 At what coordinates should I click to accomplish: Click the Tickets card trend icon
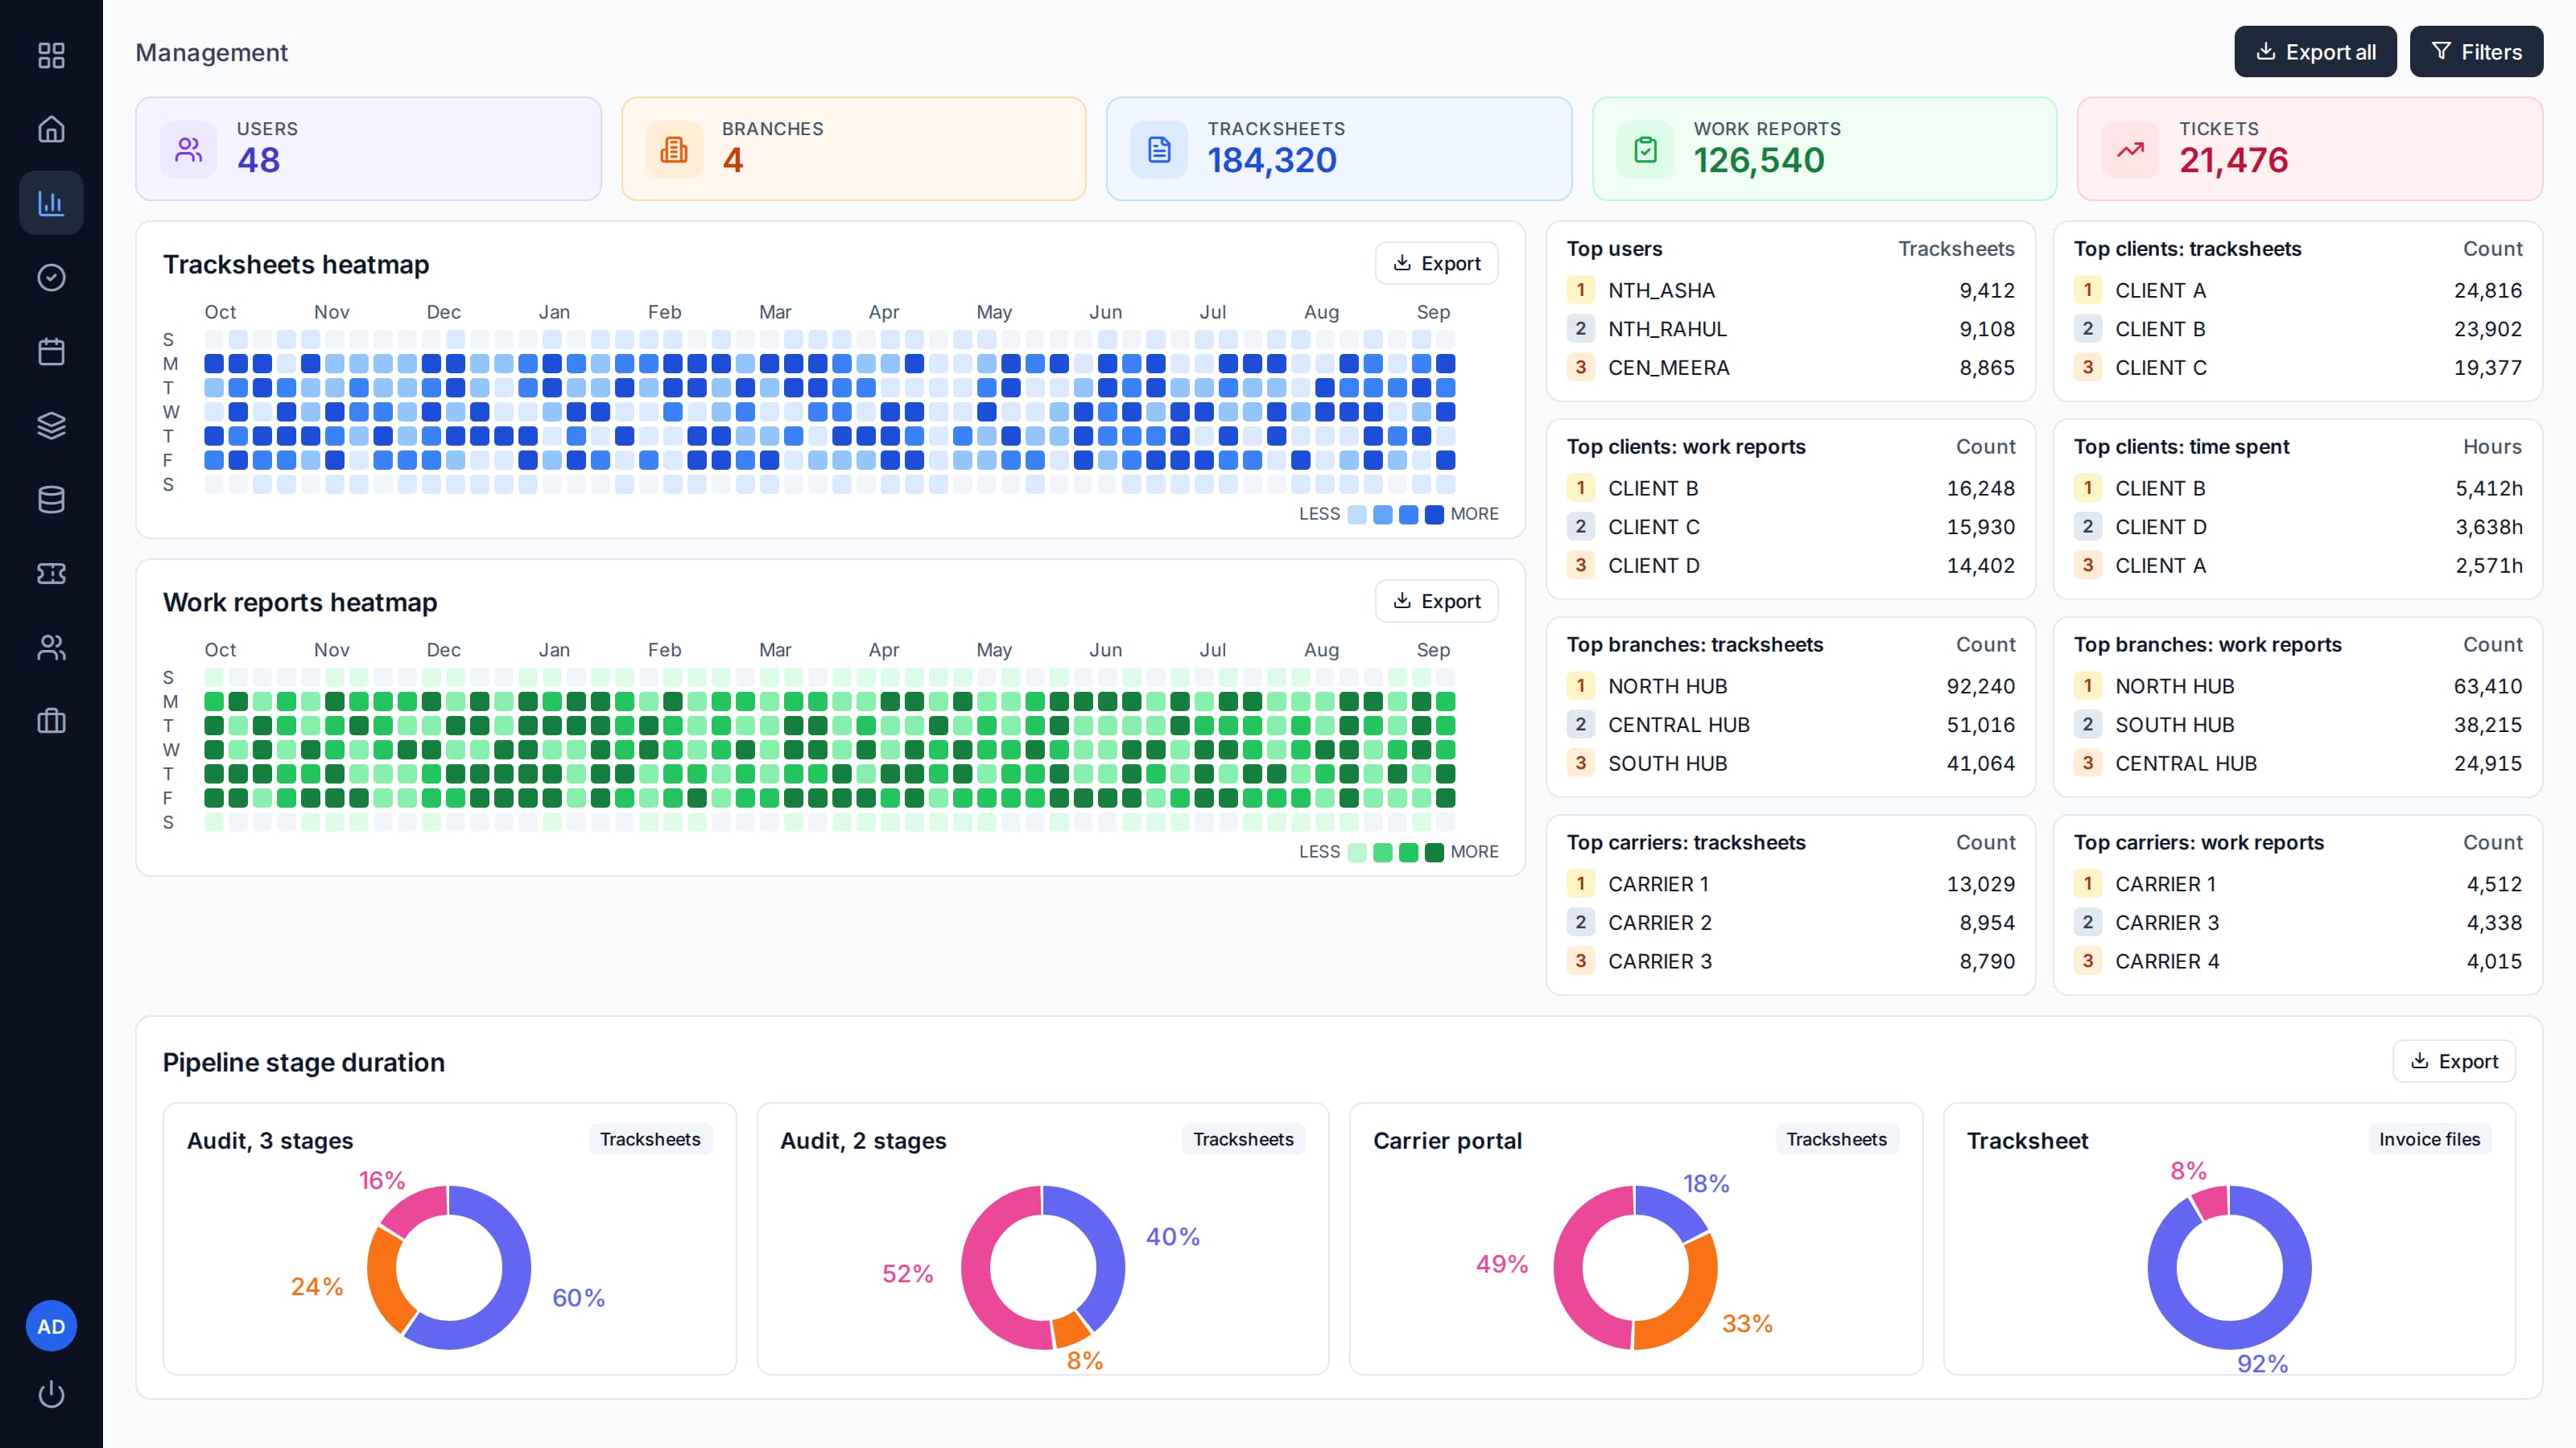click(2130, 150)
